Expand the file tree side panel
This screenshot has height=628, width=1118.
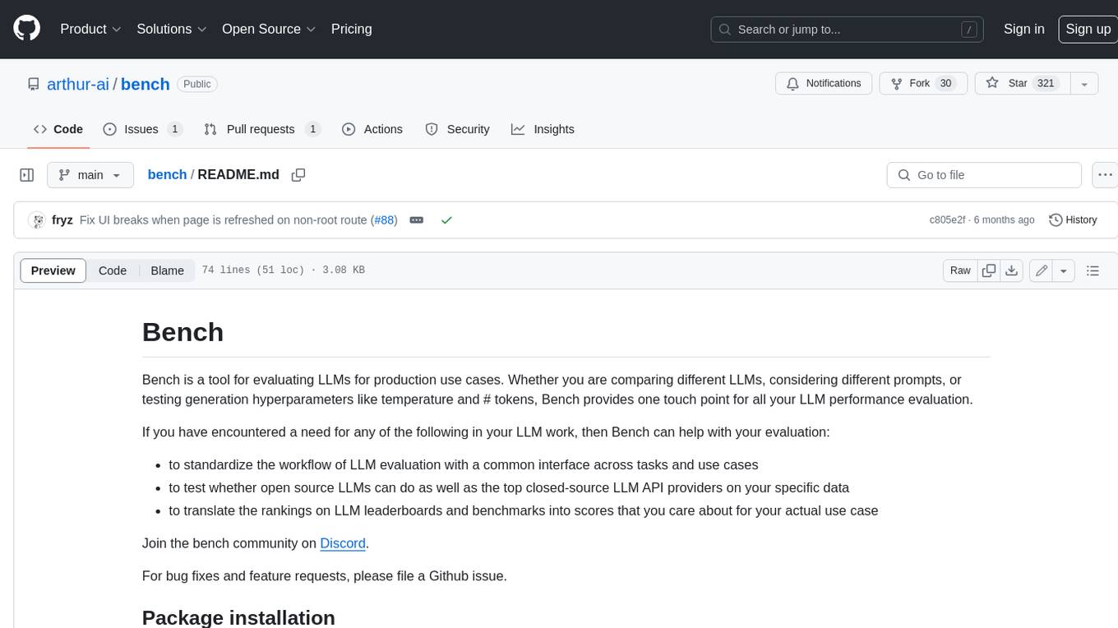pyautogui.click(x=27, y=175)
